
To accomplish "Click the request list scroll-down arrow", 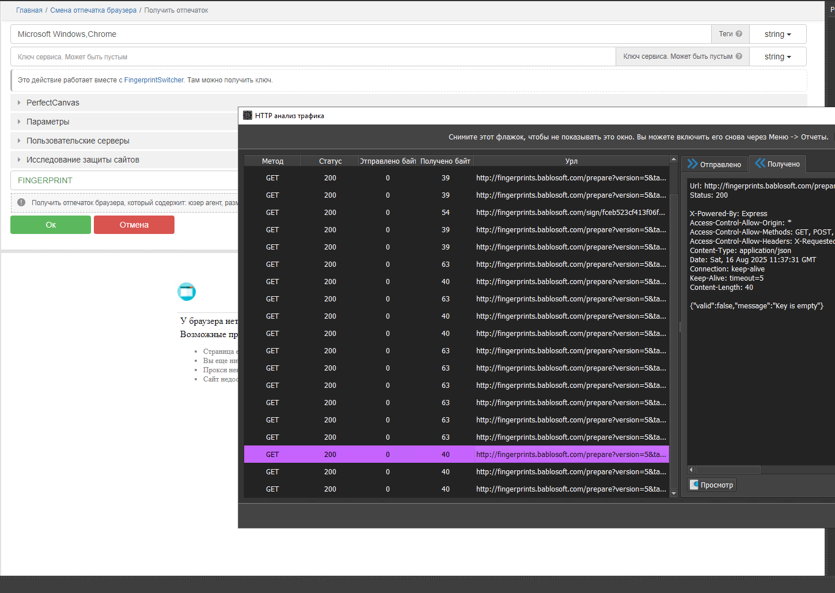I will point(674,493).
